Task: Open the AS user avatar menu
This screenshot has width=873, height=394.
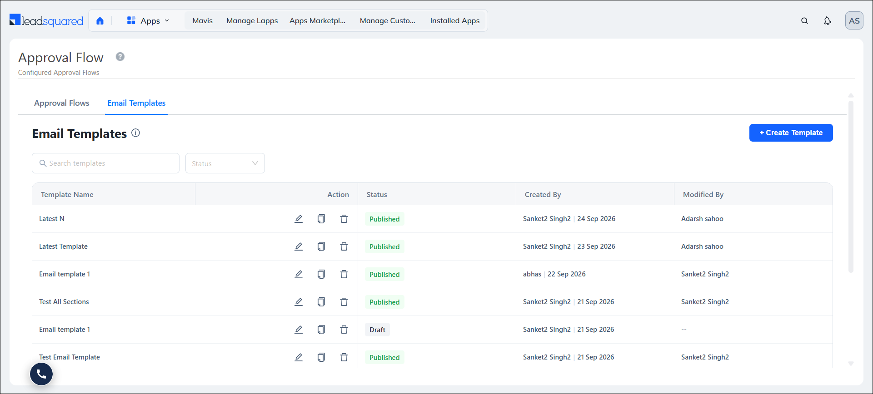Action: (854, 20)
